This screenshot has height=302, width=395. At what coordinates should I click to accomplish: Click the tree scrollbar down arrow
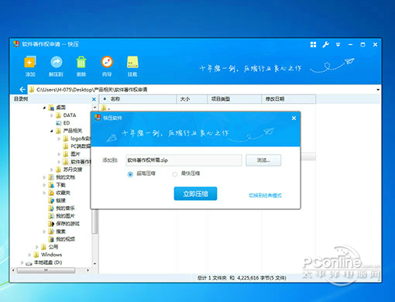tap(94, 263)
